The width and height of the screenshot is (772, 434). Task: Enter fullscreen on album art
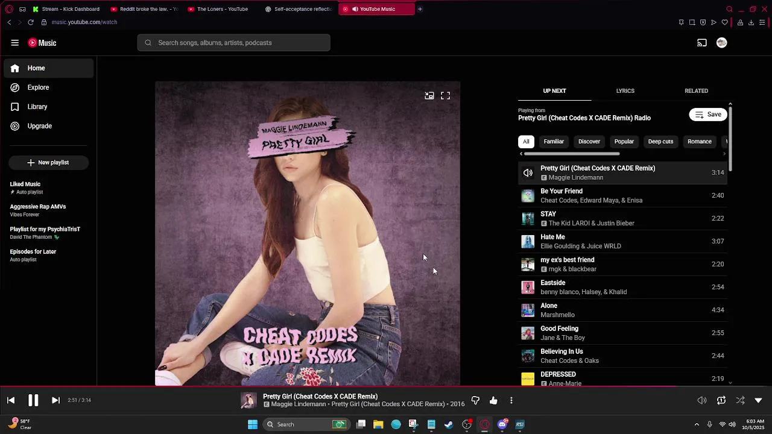[445, 96]
